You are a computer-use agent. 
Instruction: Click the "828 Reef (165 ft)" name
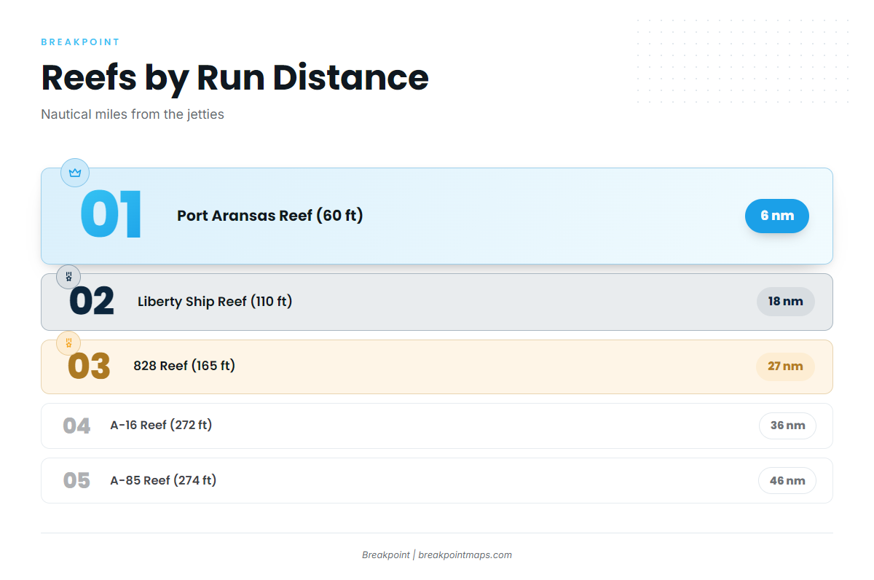184,366
